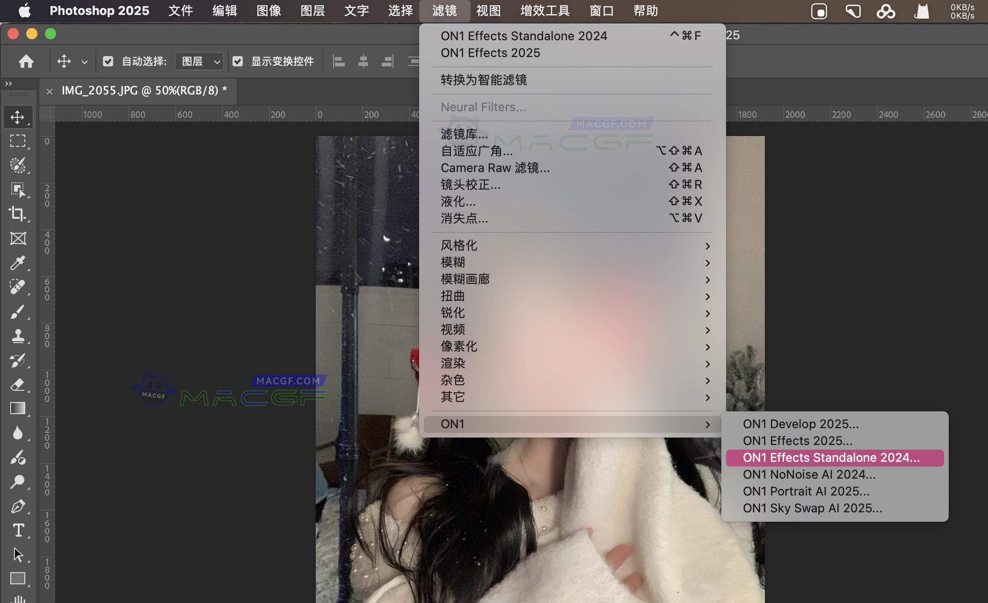
Task: Select the Clone Stamp tool
Action: tap(18, 336)
